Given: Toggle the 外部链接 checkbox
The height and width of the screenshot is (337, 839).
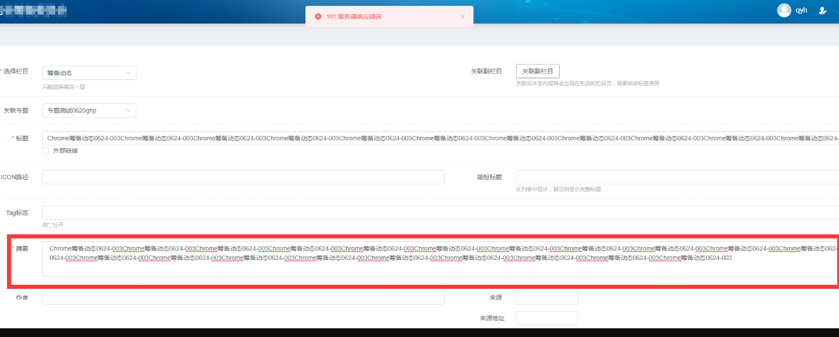Looking at the screenshot, I should coord(46,151).
